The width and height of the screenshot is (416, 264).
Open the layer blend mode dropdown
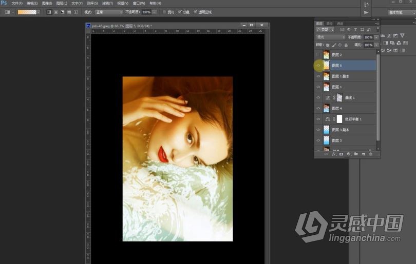331,37
